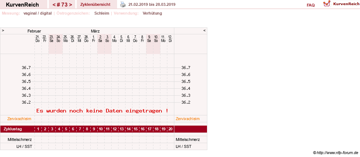Screen dimensions: 360x157
Task: Select the date column 1. Fr
Action: [94, 39]
